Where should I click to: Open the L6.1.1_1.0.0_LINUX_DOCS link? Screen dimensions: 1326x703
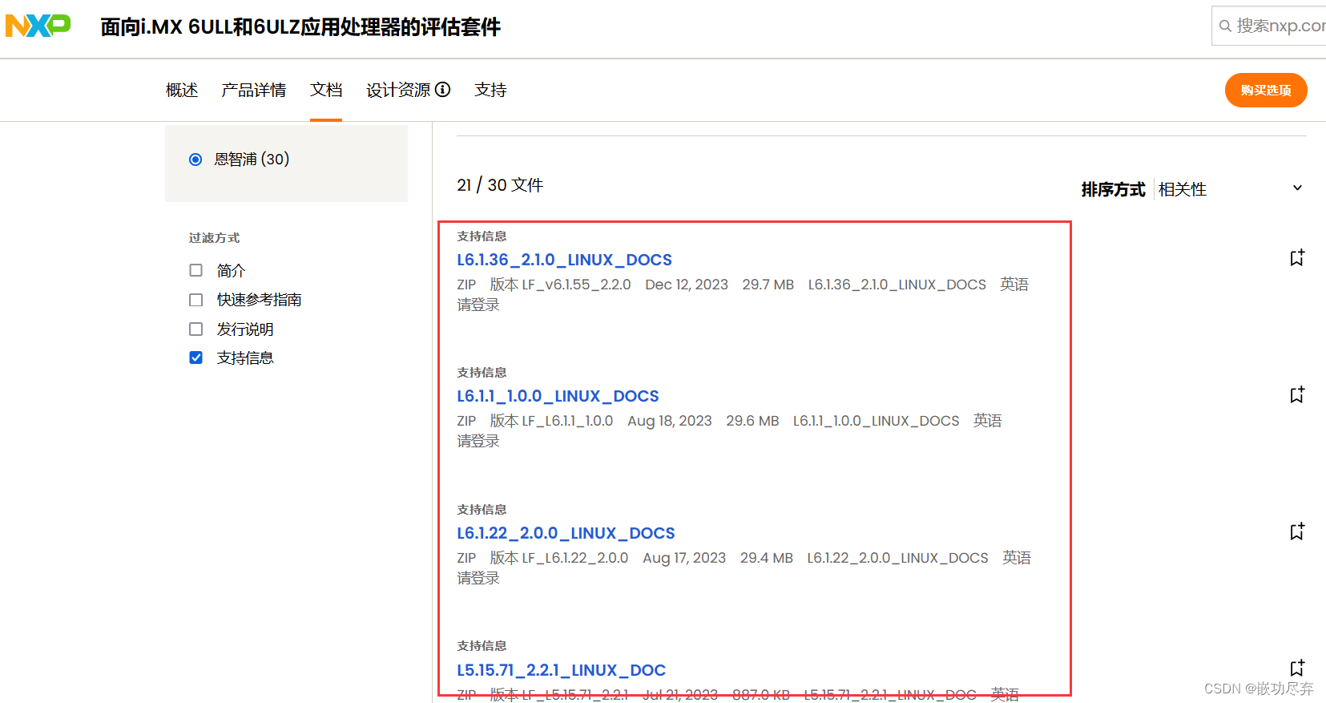(558, 396)
